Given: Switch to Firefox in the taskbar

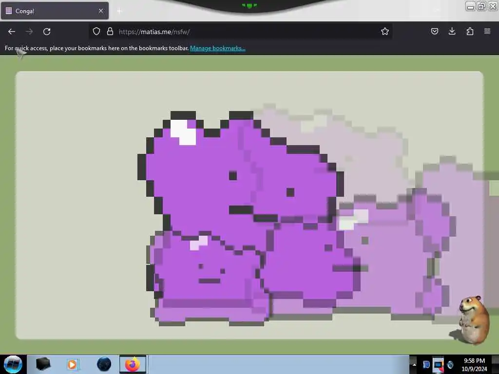Looking at the screenshot, I should tap(133, 364).
